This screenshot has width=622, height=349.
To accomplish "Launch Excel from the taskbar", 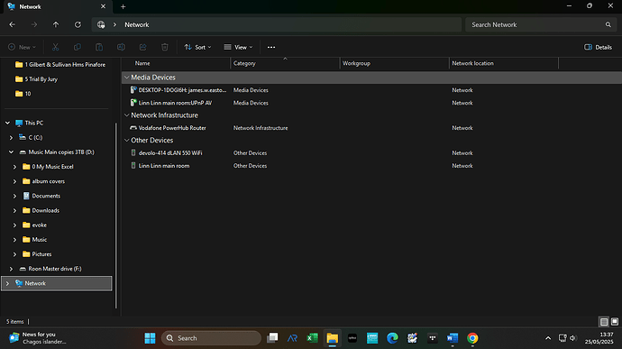I will (312, 338).
